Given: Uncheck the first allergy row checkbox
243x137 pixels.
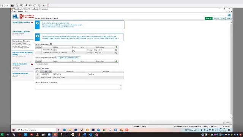Looking at the screenshot, I should tap(37, 75).
